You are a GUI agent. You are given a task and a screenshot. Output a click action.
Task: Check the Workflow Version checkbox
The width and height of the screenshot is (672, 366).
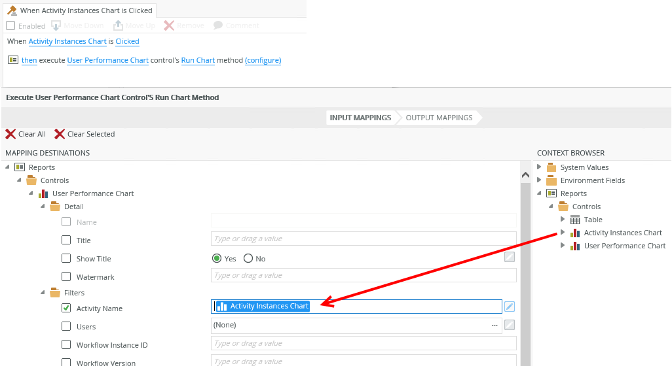click(x=66, y=362)
